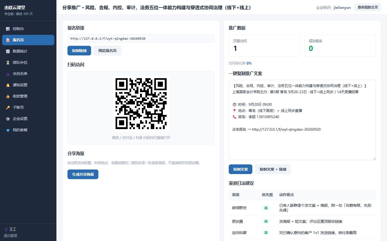387x241 pixels.
Task: Click the 专业版 · 剩余 365 天 plan text
Action: coord(19,14)
